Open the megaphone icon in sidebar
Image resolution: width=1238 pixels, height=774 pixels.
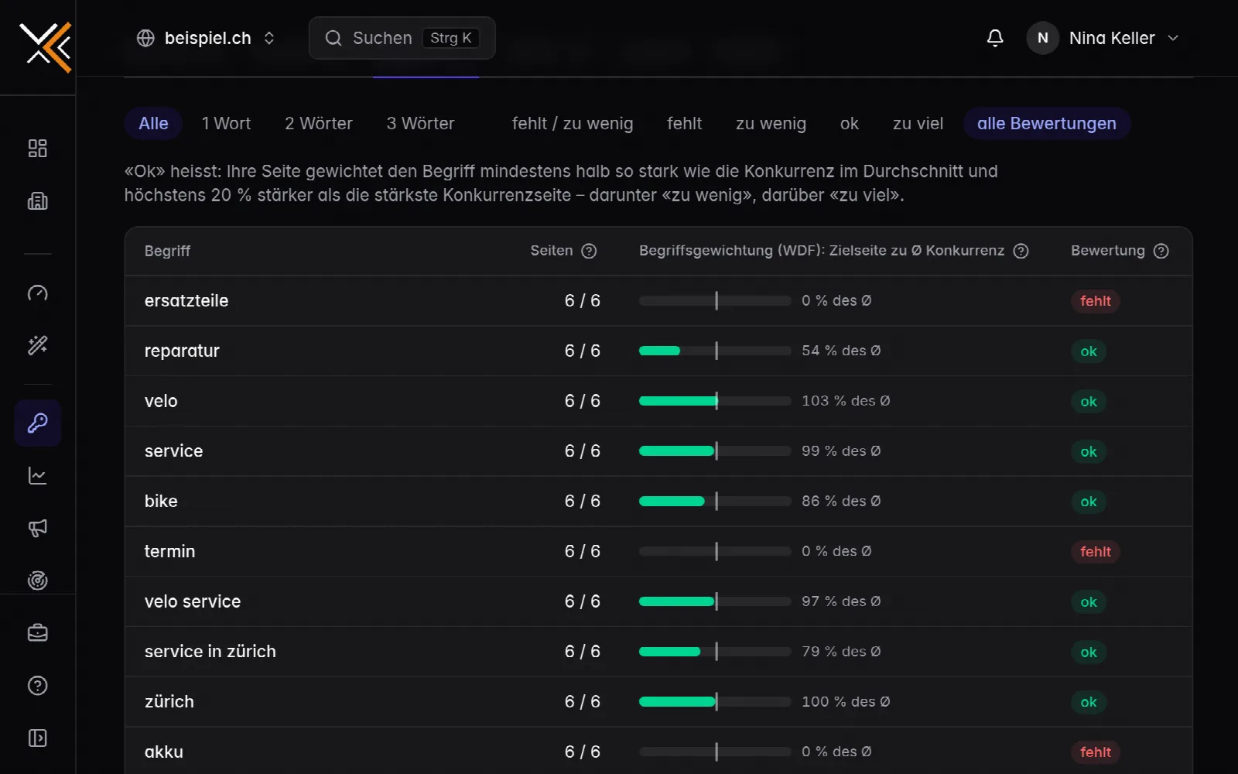[x=37, y=528]
